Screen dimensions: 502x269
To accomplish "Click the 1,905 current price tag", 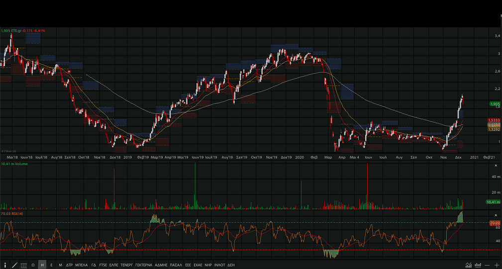I will click(x=495, y=104).
